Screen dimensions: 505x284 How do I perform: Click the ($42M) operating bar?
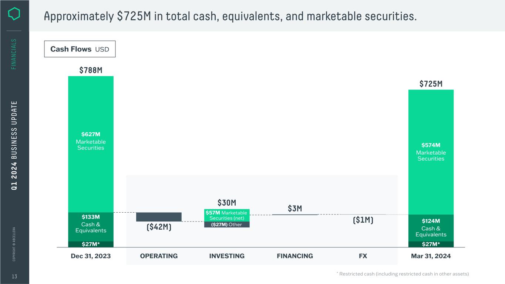click(x=159, y=217)
